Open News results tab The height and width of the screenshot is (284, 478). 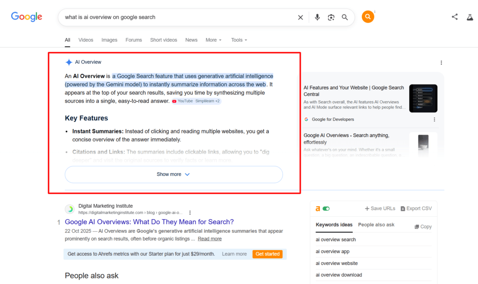tap(191, 40)
